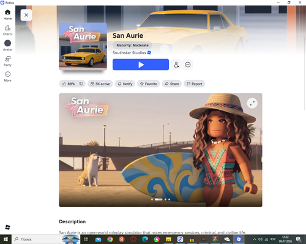Open File Explorer from taskbar
The width and height of the screenshot is (306, 244).
click(x=168, y=239)
